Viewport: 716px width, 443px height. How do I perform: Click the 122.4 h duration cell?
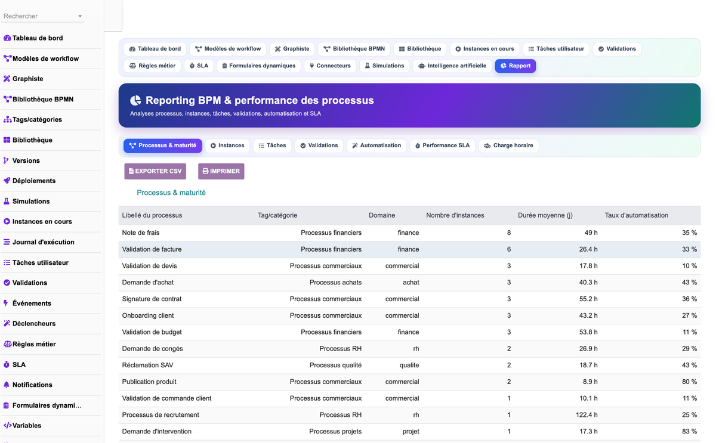tap(587, 415)
